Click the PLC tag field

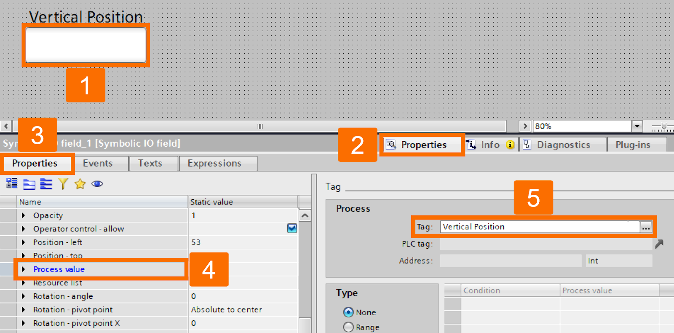(546, 244)
